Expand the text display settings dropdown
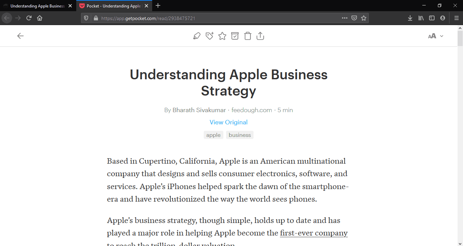463x246 pixels. 436,36
